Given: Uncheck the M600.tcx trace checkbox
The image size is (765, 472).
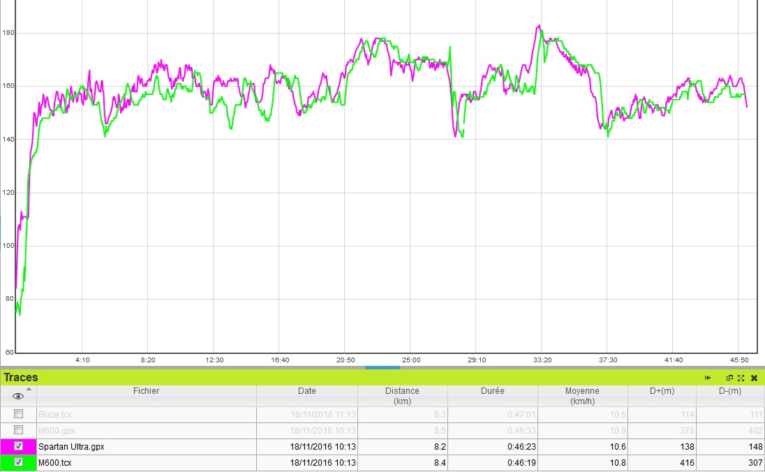Looking at the screenshot, I should 19,462.
